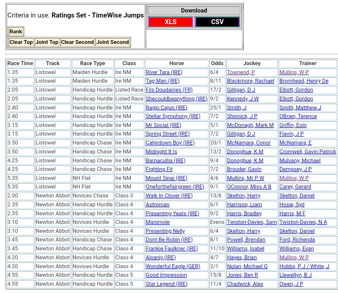Download ratings as CSV file
The image size is (338, 293).
[217, 22]
